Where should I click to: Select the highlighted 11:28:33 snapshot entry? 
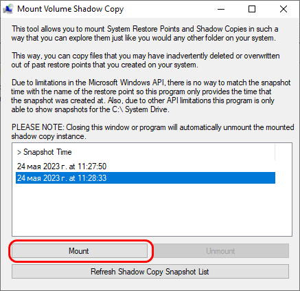[146, 178]
